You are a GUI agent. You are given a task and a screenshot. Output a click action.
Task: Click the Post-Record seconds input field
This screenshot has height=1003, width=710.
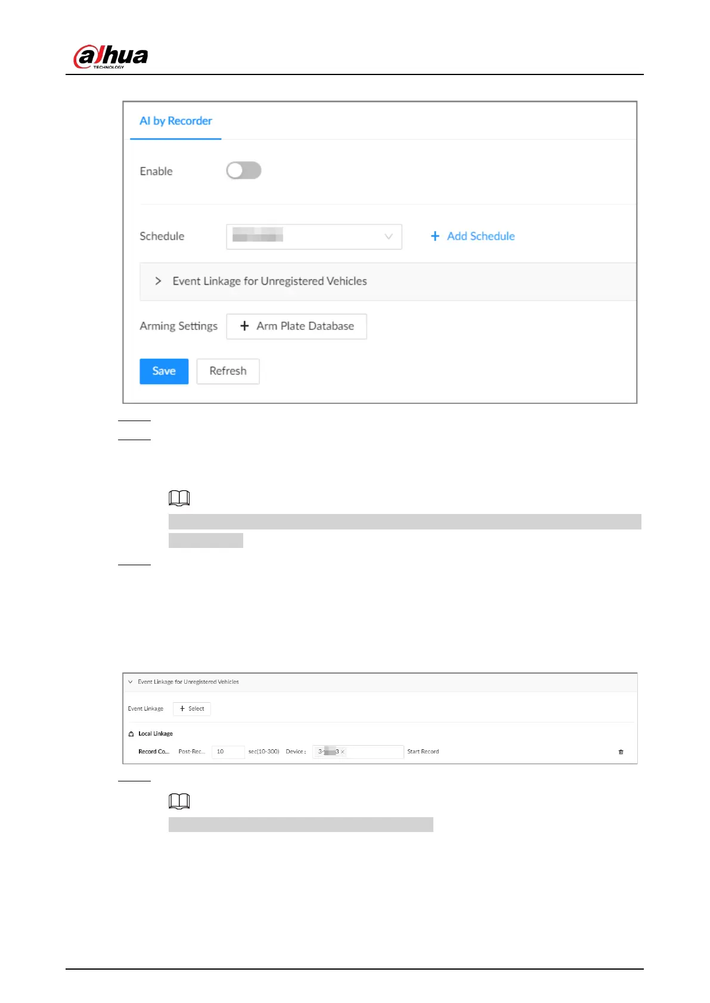click(228, 752)
